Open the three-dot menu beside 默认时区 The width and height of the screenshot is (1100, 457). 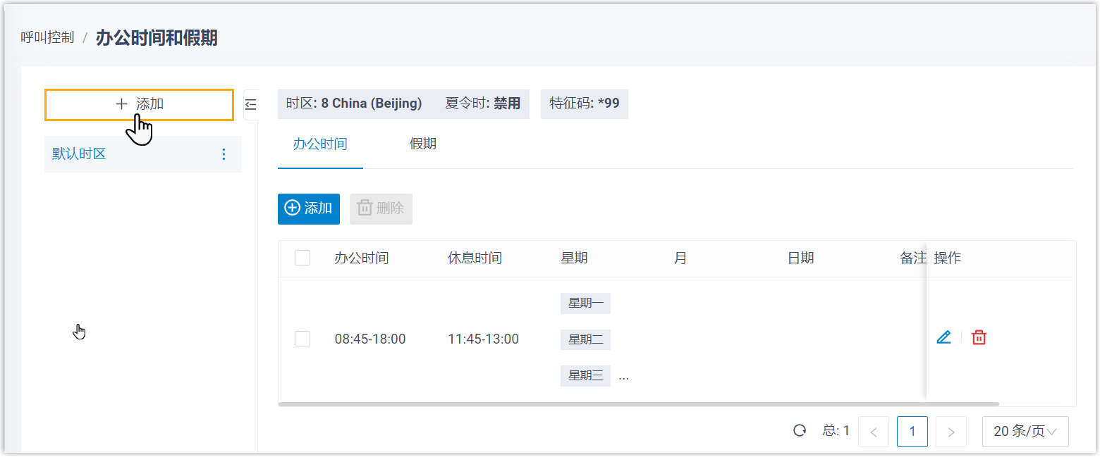coord(224,154)
